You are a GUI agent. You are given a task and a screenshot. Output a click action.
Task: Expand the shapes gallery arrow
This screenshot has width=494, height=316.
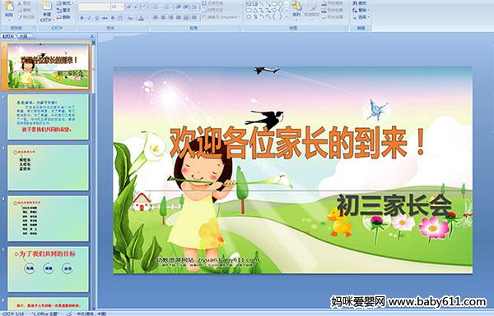[x=287, y=16]
